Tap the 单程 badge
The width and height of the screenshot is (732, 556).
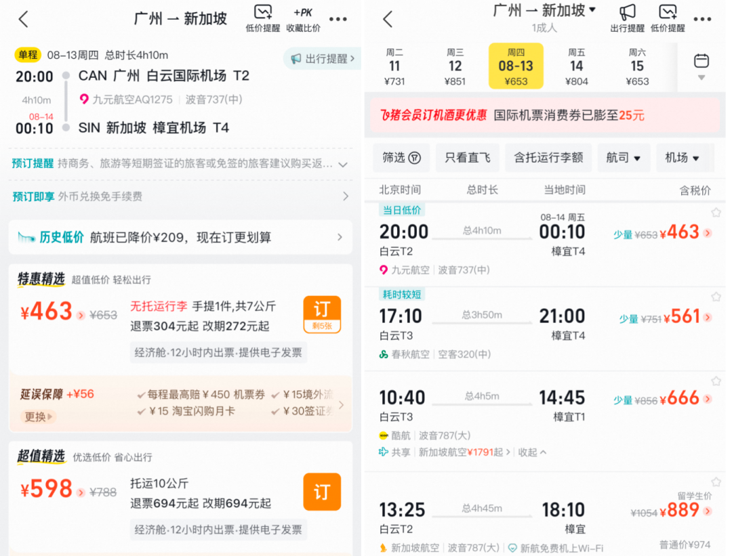coord(28,55)
